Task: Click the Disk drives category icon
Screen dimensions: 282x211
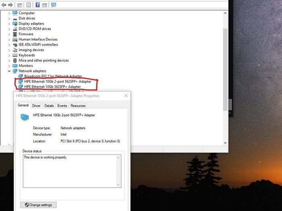Action: pyautogui.click(x=15, y=18)
